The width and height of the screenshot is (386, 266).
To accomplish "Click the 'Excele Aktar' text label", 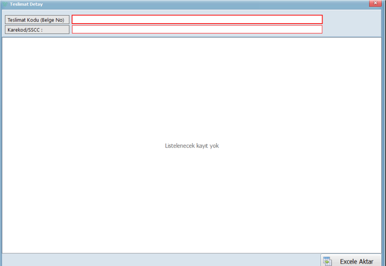I will coord(357,262).
